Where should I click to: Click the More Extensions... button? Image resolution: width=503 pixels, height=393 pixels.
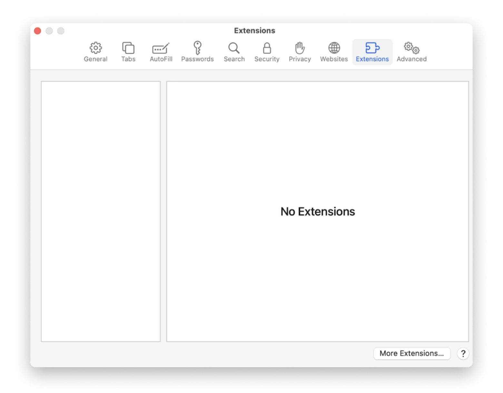[x=412, y=353]
